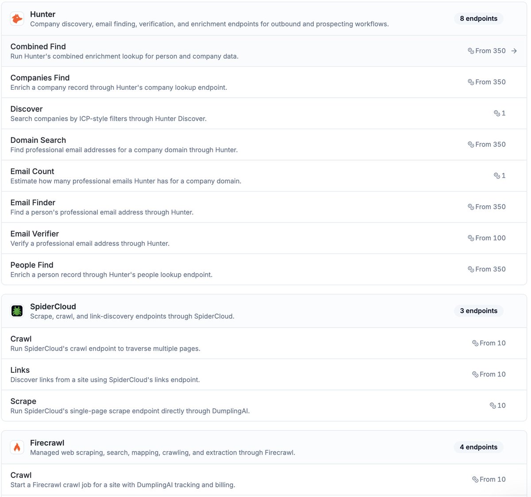The height and width of the screenshot is (497, 531).
Task: Open the Email Verifier endpoint
Action: tap(264, 238)
